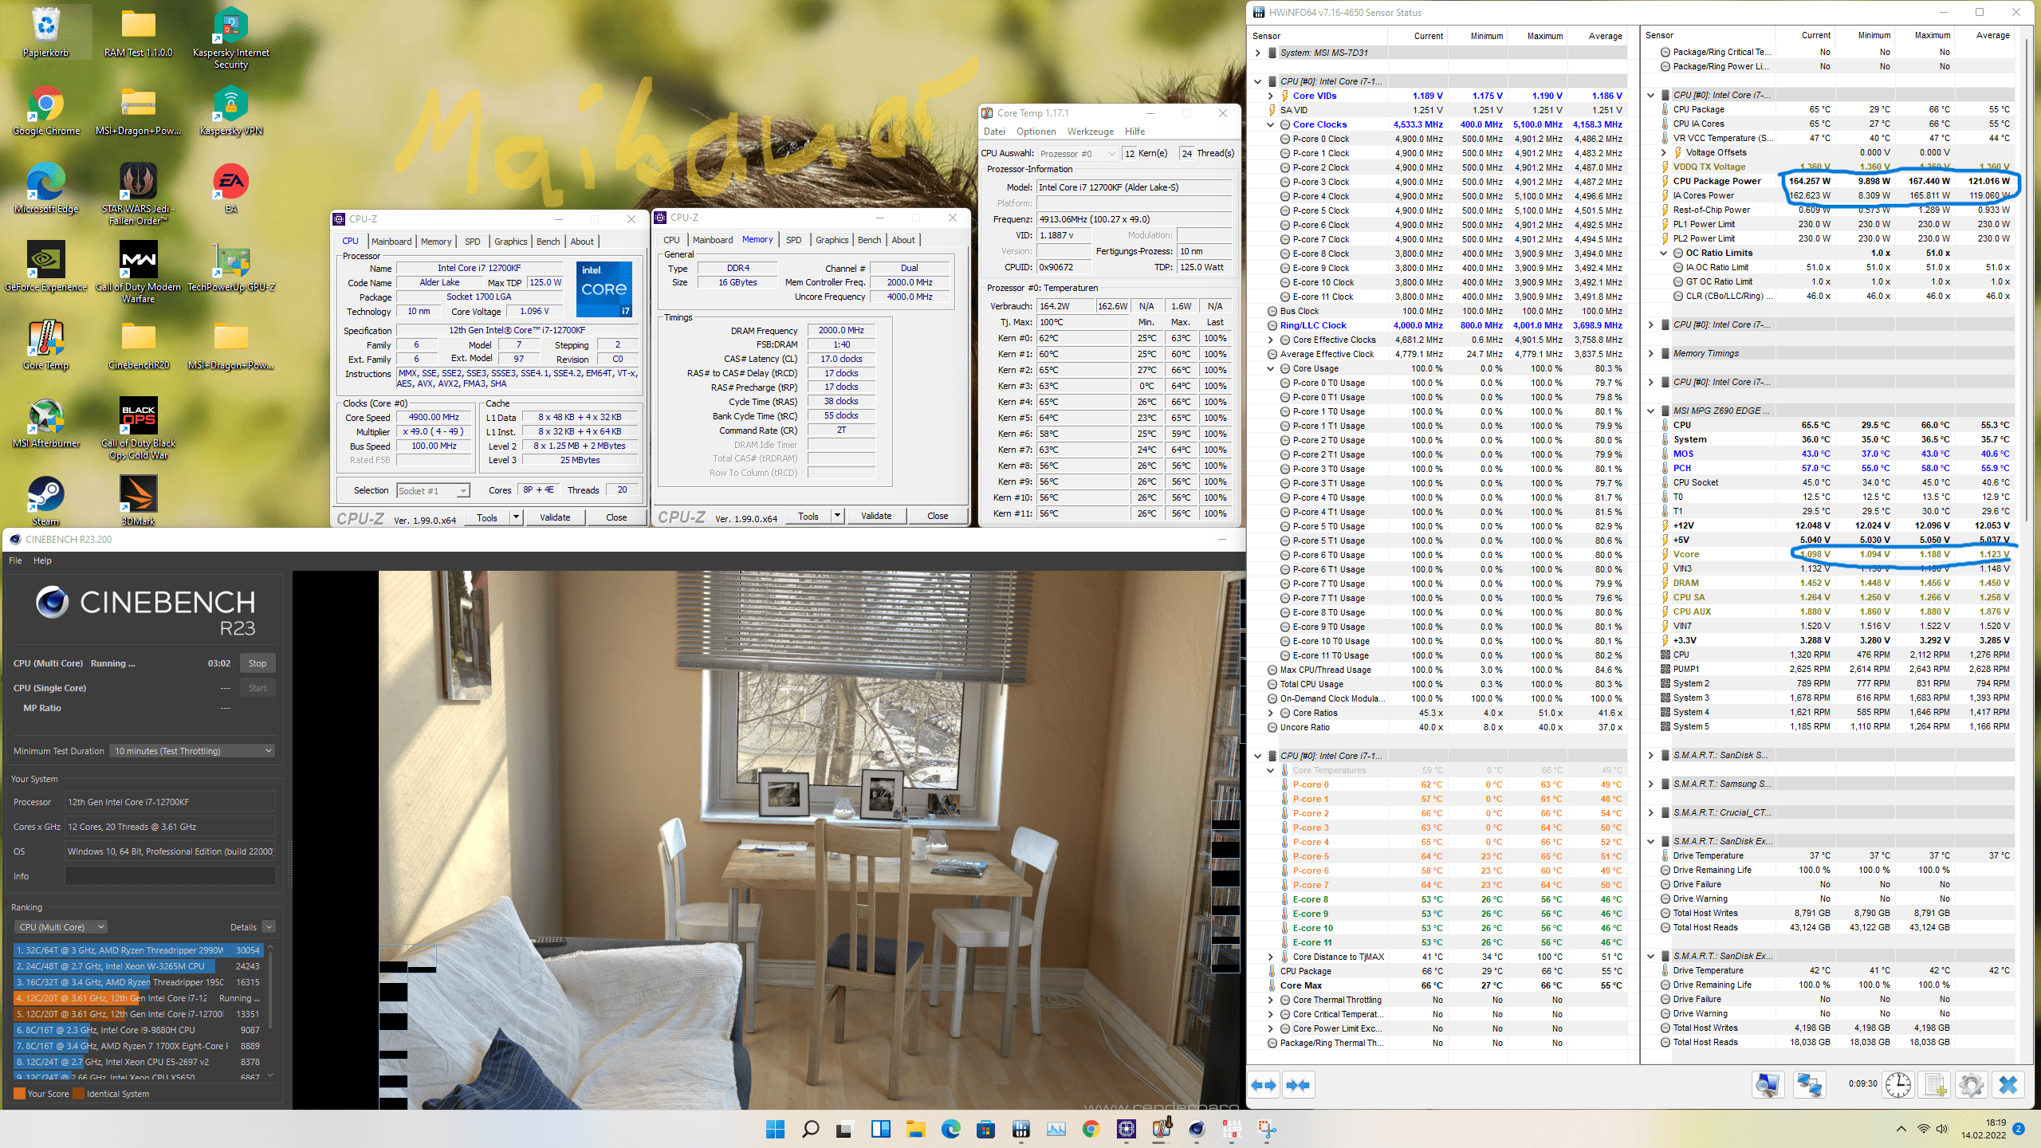Launch MSI Afterburner desktop icon
This screenshot has width=2041, height=1148.
[46, 423]
